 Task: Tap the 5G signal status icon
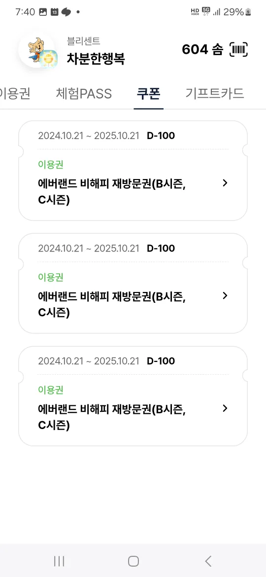pyautogui.click(x=206, y=12)
